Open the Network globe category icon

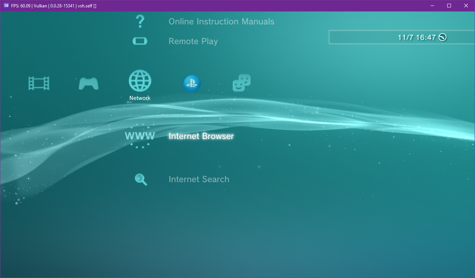point(140,81)
